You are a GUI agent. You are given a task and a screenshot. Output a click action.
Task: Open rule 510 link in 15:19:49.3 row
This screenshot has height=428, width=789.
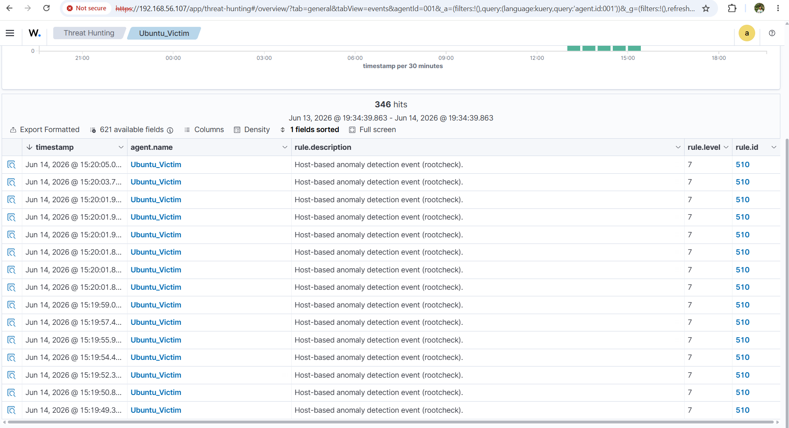[x=742, y=410]
